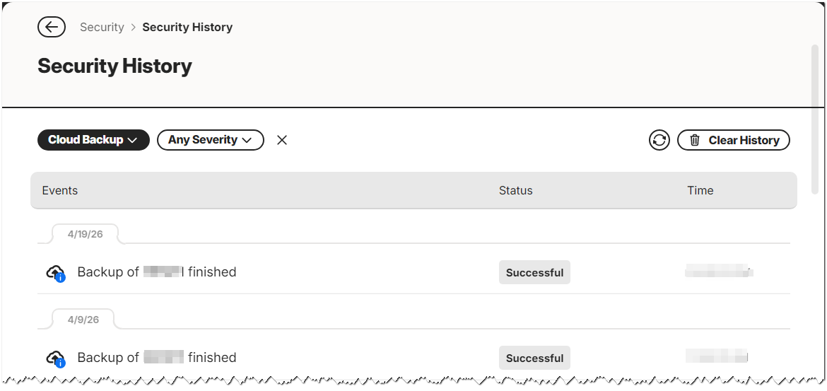Click the Status column header
Viewport: 827px width, 391px height.
click(x=516, y=190)
